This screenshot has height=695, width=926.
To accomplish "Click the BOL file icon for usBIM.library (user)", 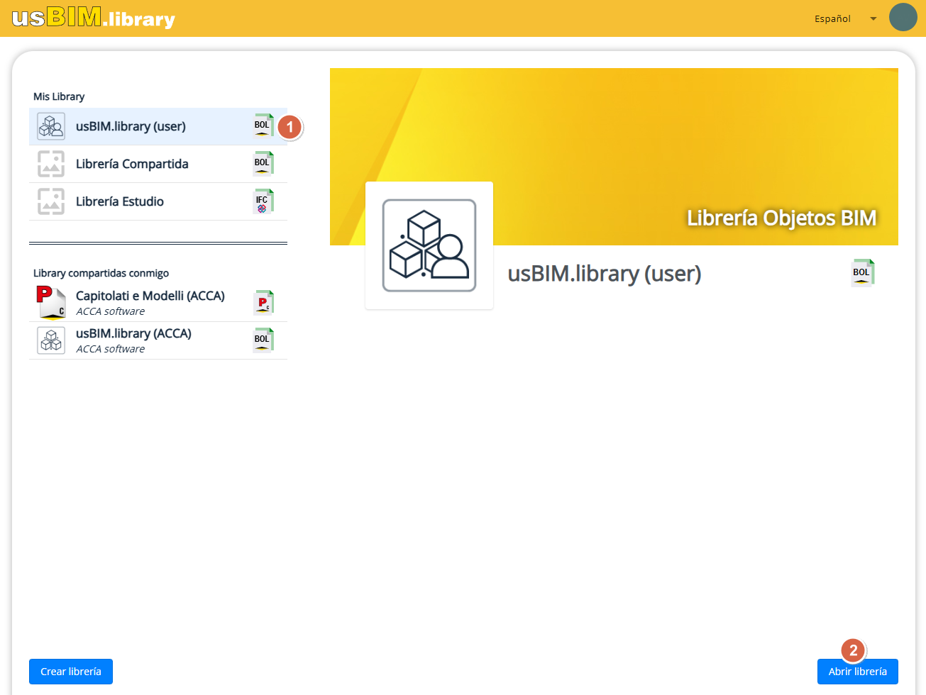I will coord(263,126).
